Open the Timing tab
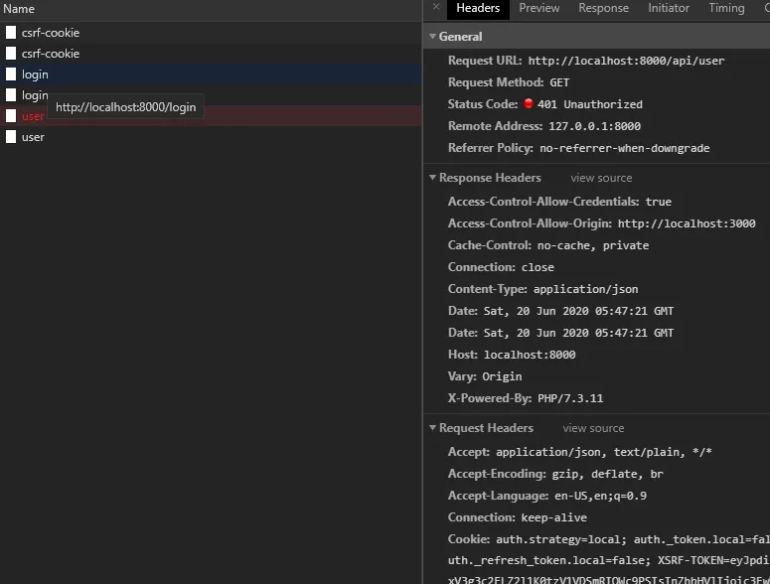This screenshot has height=584, width=770. pyautogui.click(x=726, y=8)
